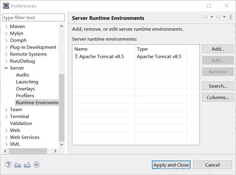This screenshot has width=236, height=175.
Task: Click the Search... button
Action: pos(218,86)
